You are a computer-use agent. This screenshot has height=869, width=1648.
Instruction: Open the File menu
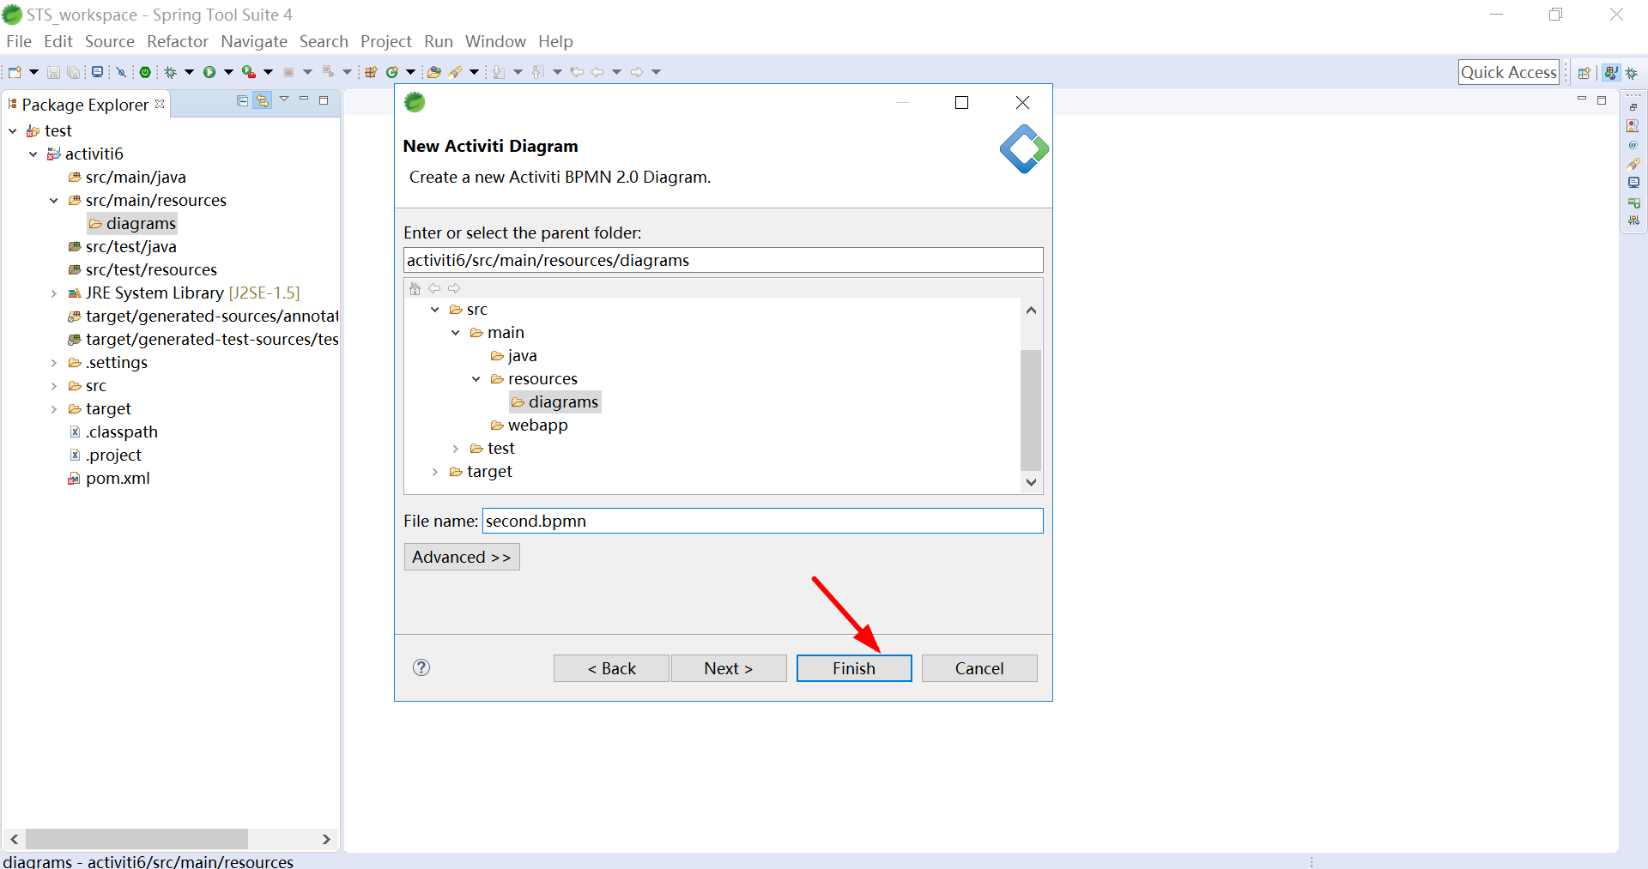coord(19,41)
